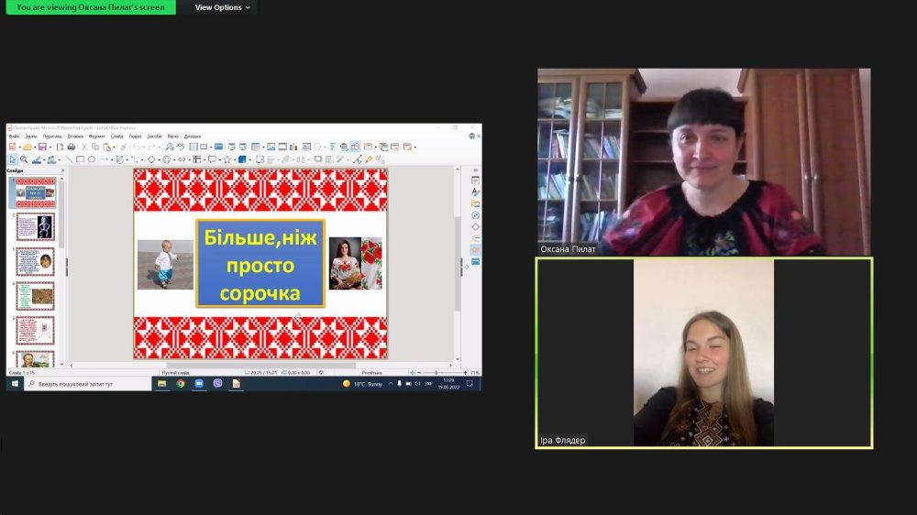The width and height of the screenshot is (917, 515).
Task: Open the Файл menu
Action: [14, 137]
